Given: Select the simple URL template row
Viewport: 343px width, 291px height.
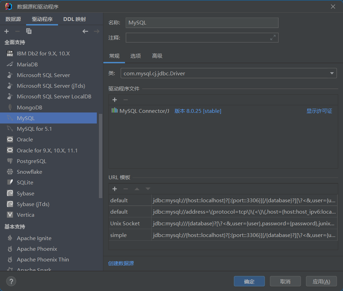Looking at the screenshot, I should (223, 235).
